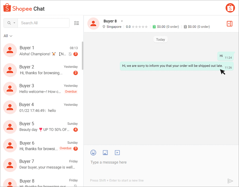
Task: Unmute notifications for Buyer 1
Action: 70,54
